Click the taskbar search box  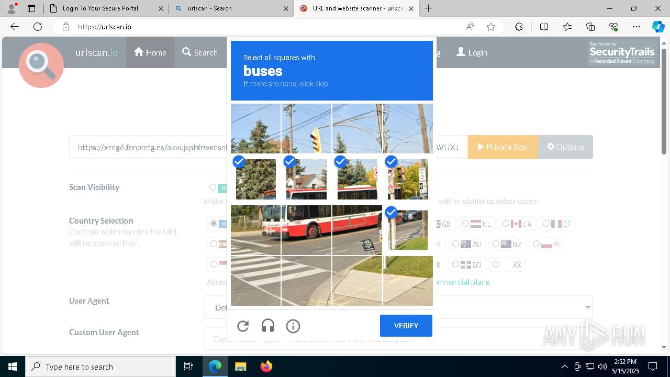100,367
